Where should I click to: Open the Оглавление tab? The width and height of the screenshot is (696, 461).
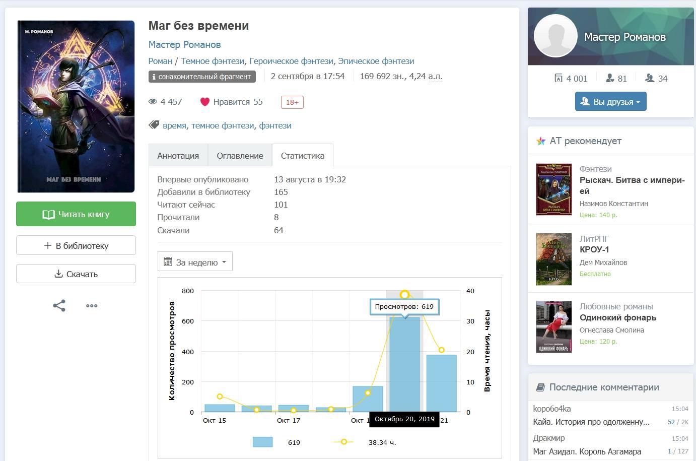[240, 156]
